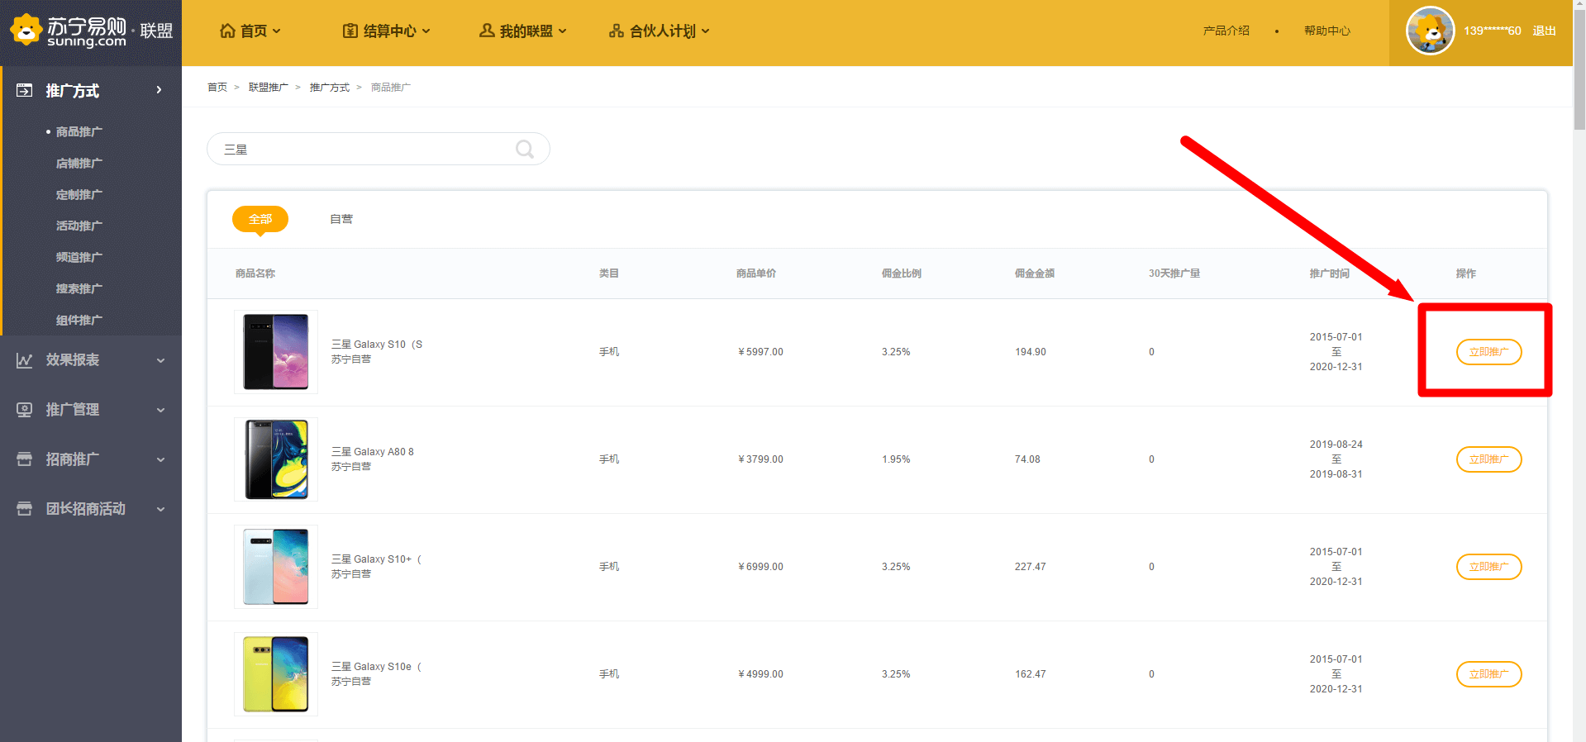This screenshot has width=1586, height=742.
Task: Click the 联盟推广 breadcrumb link
Action: pyautogui.click(x=269, y=87)
